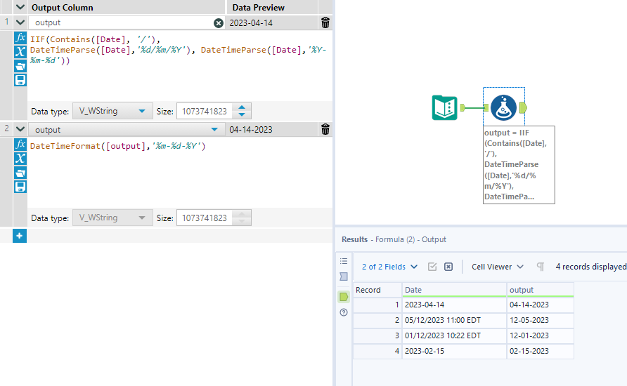The width and height of the screenshot is (627, 386).
Task: Open recent and saved expressions for second expression
Action: [x=20, y=173]
